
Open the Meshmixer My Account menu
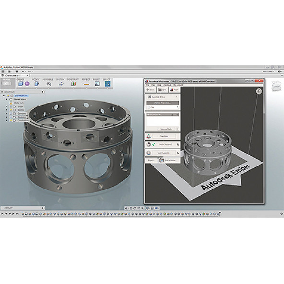pos(178,85)
